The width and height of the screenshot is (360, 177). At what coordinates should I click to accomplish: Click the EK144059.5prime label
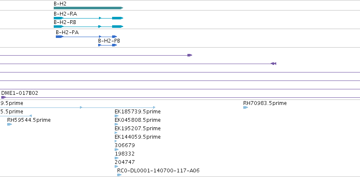(x=137, y=137)
